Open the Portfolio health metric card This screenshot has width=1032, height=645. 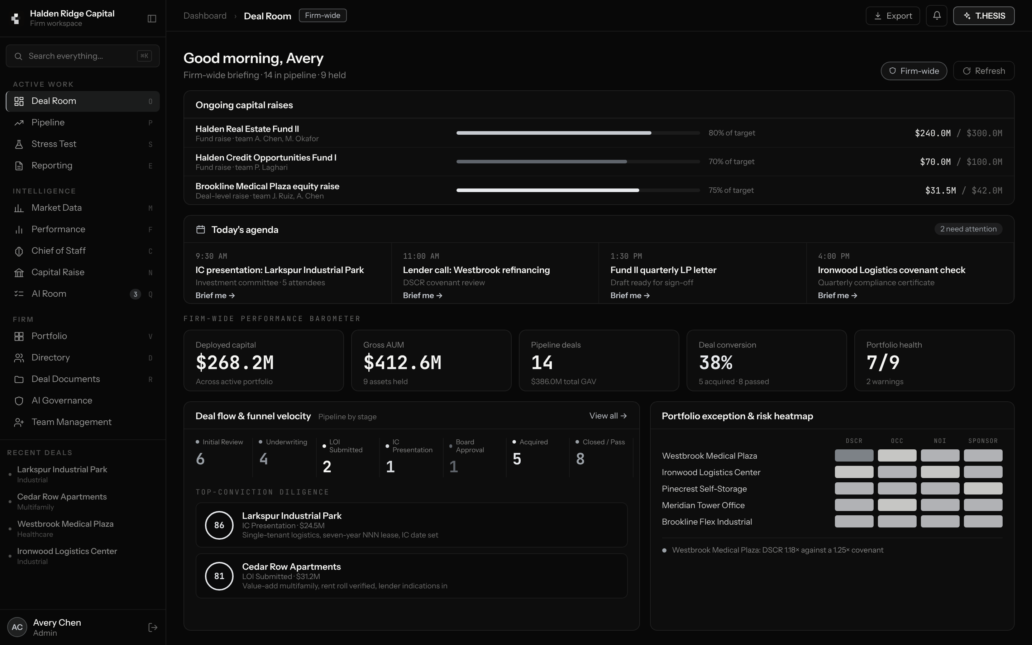pos(934,360)
